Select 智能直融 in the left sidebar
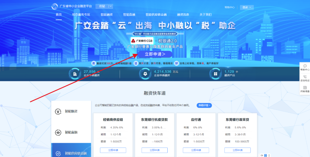The width and height of the screenshot is (310, 157). [x=71, y=132]
